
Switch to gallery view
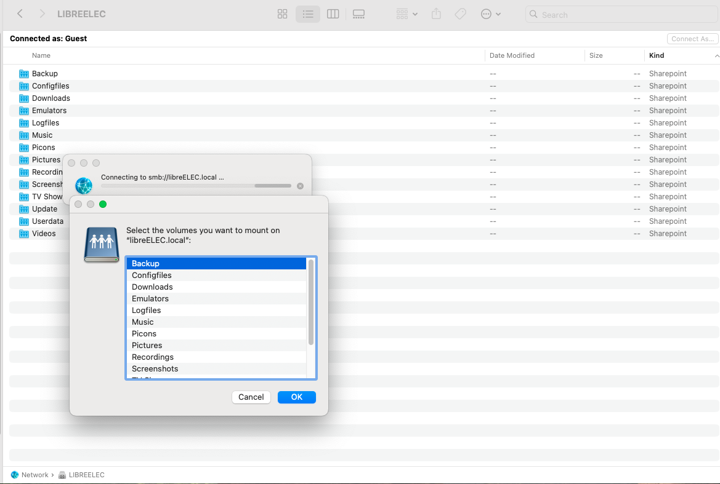(359, 14)
